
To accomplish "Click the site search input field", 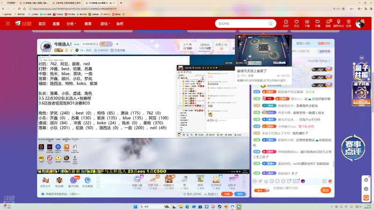I will tap(242, 24).
